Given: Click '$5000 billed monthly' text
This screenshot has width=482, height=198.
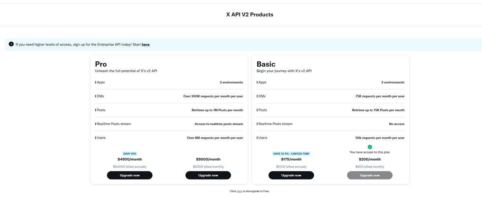Looking at the screenshot, I should pos(208,167).
